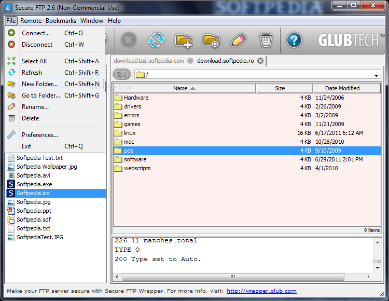Click the Refresh toolbar icon
This screenshot has height=301, width=389.
(156, 40)
